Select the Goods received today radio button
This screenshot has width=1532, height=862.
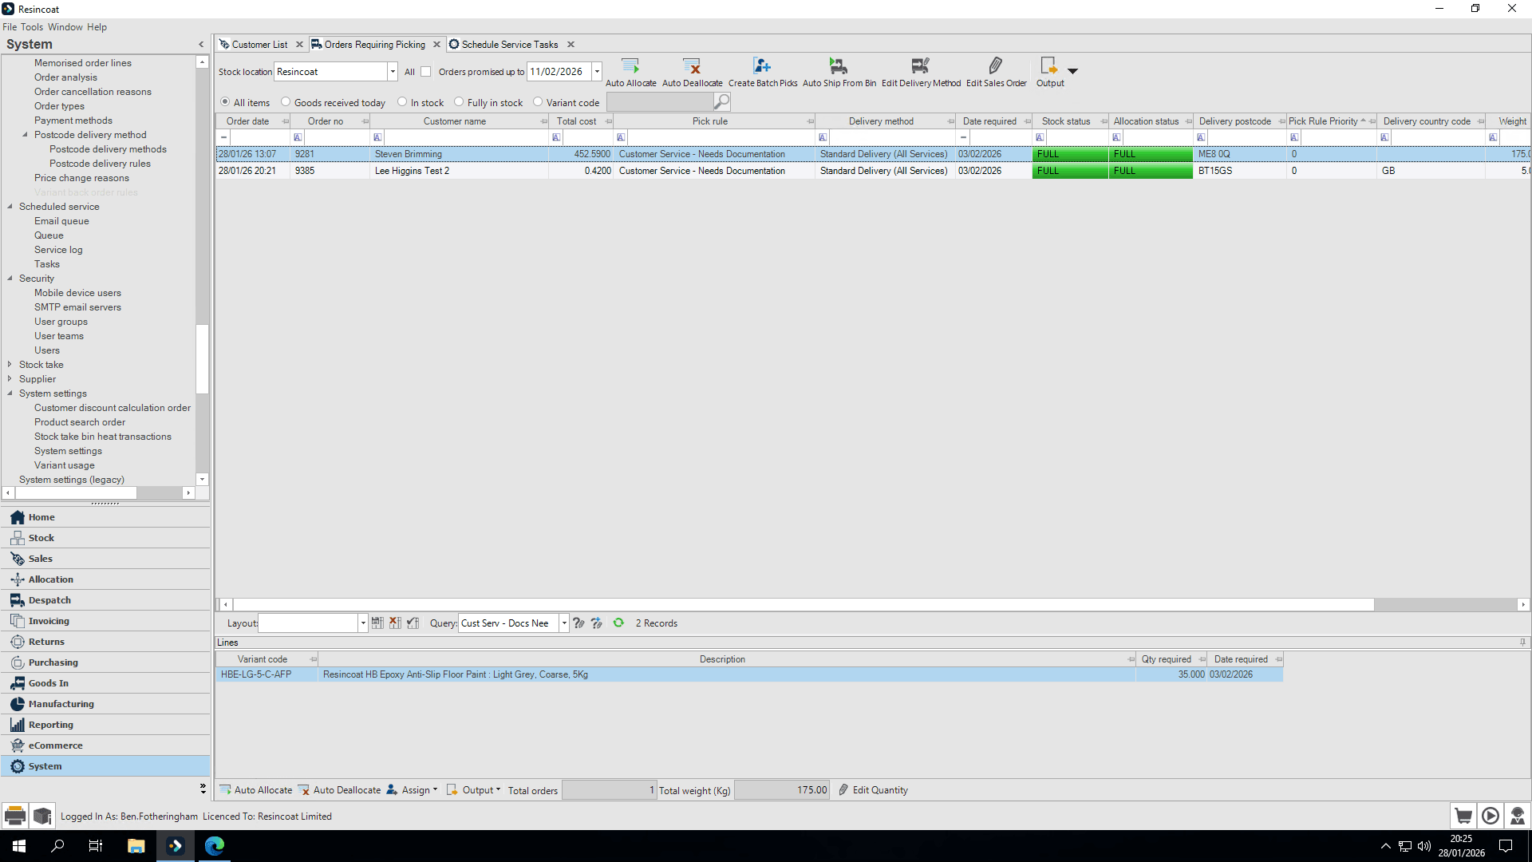286,102
